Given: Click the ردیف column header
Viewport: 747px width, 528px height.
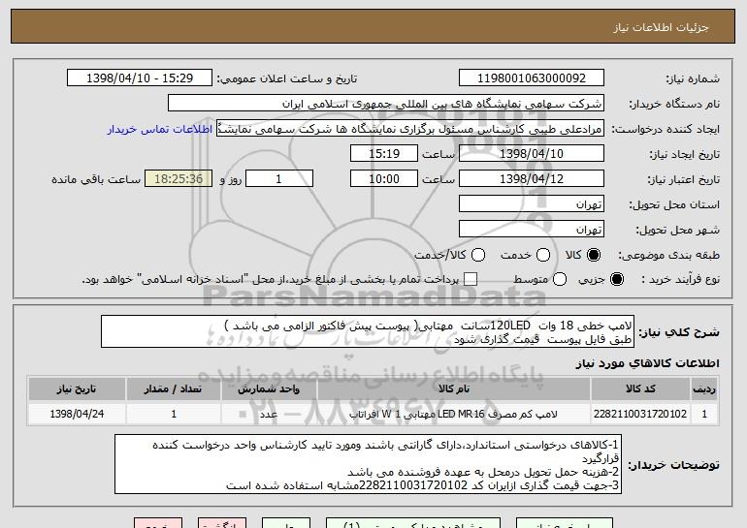Looking at the screenshot, I should pos(704,389).
